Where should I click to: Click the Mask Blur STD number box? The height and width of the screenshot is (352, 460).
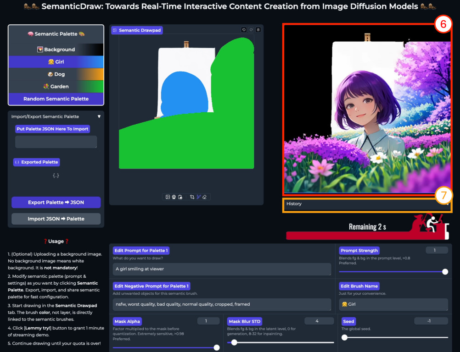pos(319,321)
